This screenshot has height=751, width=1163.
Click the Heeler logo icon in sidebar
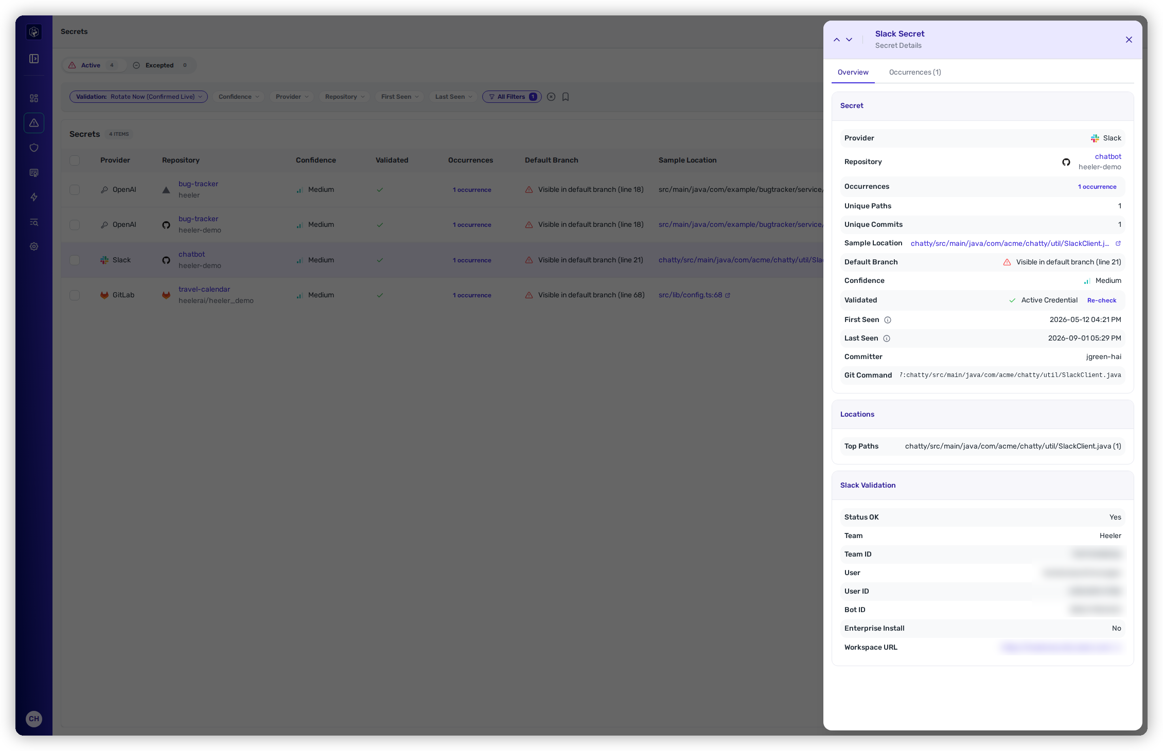(x=34, y=32)
